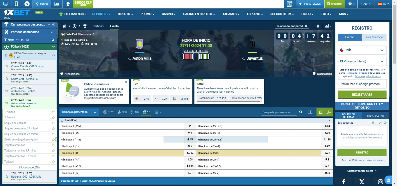Click the PAGOS payments button

(x=42, y=4)
